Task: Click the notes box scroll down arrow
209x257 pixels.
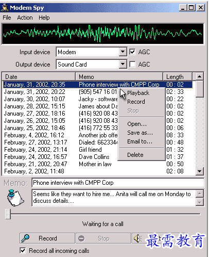Action: coord(200,202)
